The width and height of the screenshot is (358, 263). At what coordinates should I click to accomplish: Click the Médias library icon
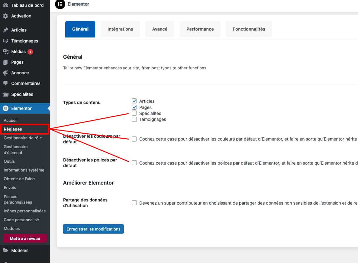(6, 52)
